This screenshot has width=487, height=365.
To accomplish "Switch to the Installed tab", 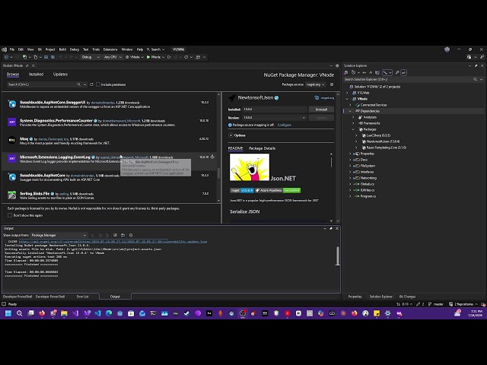I will click(x=36, y=75).
